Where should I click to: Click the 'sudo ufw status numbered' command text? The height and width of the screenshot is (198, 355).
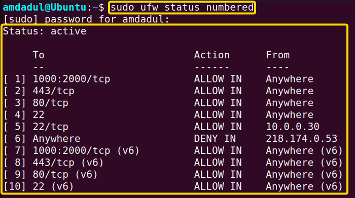[x=182, y=8]
